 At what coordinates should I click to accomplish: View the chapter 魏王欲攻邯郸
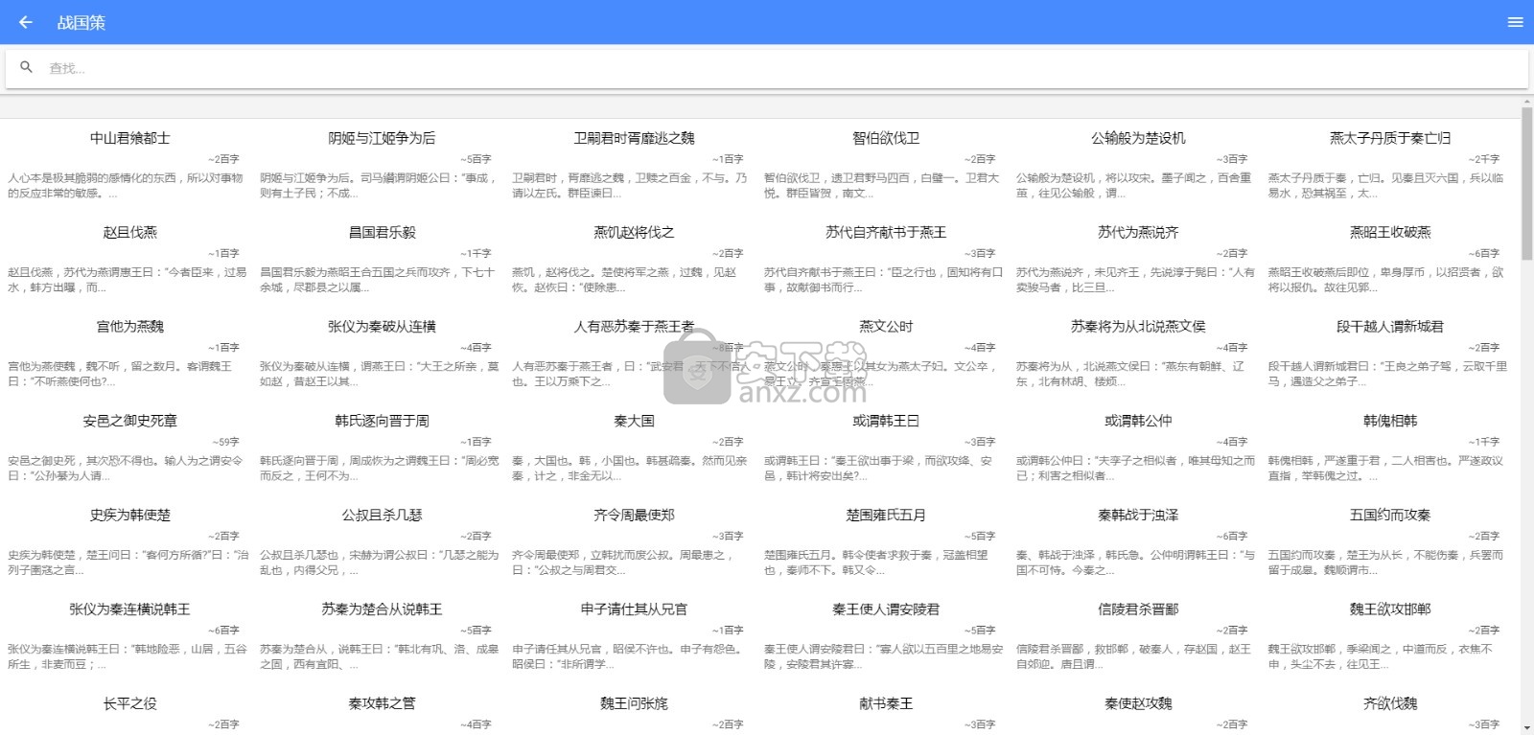click(1390, 609)
